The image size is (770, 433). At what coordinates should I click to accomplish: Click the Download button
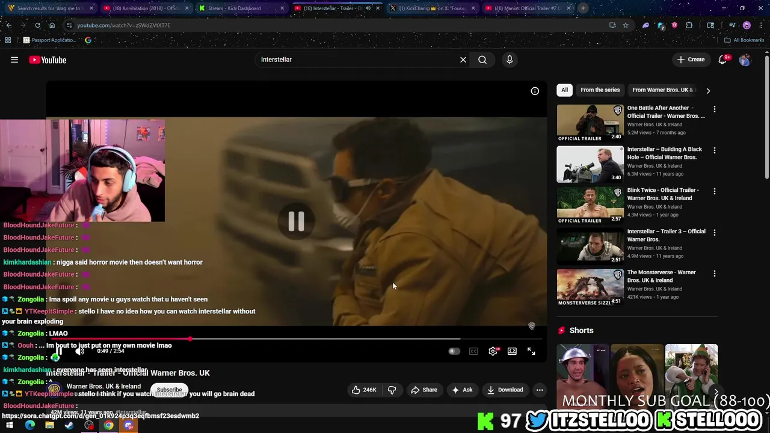click(505, 390)
